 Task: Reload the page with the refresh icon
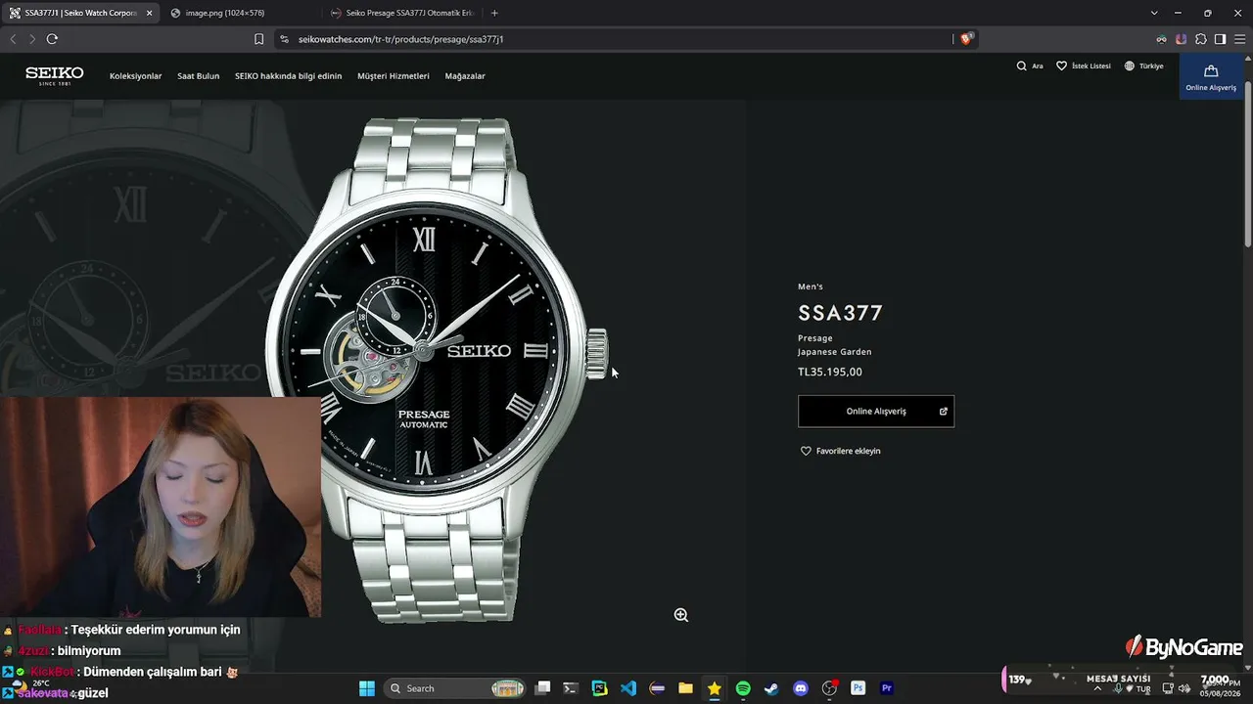point(52,39)
